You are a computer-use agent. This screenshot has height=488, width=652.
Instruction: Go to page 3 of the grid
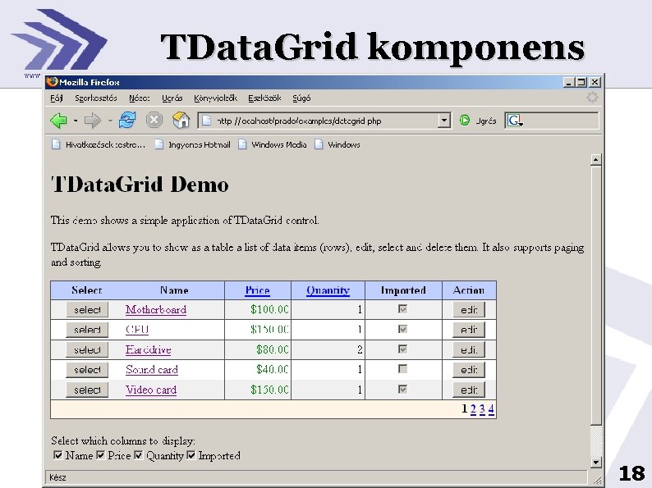(x=482, y=409)
